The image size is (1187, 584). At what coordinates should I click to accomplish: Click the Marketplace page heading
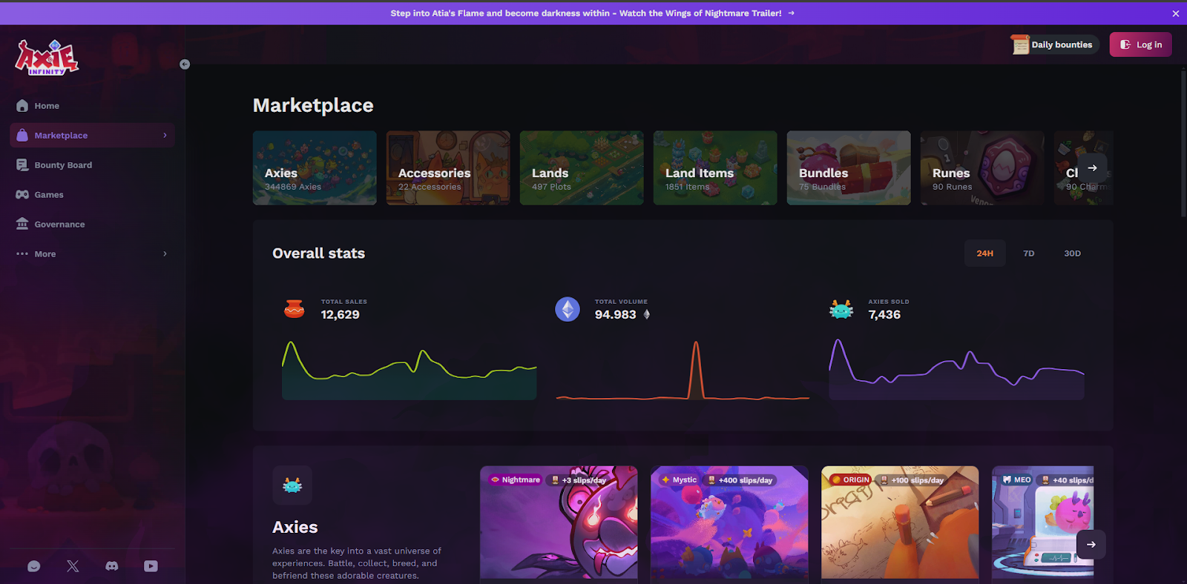click(x=313, y=105)
